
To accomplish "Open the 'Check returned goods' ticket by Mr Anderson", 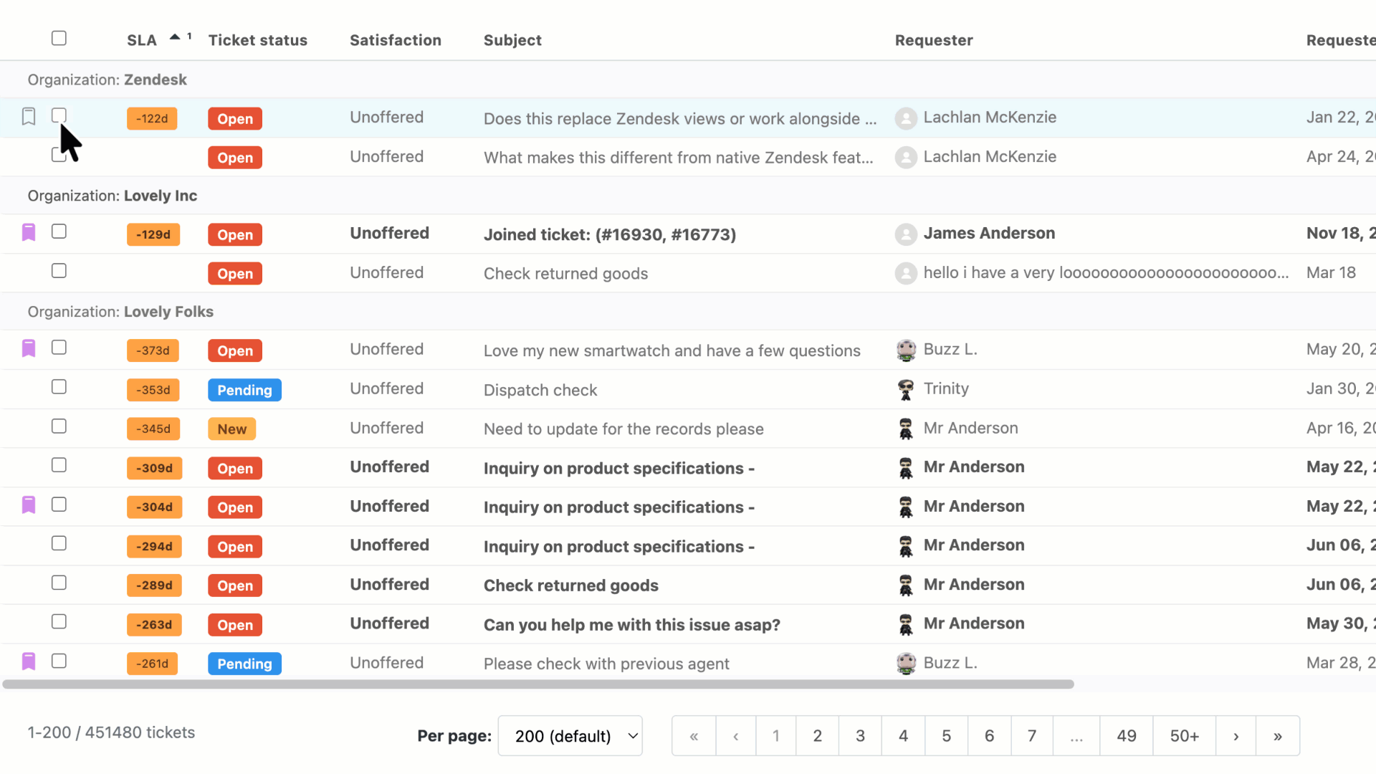I will pos(570,586).
